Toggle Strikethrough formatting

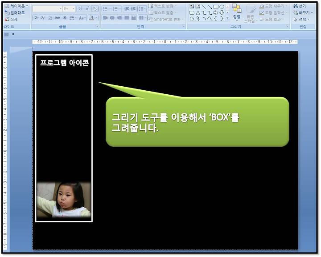tap(58, 18)
